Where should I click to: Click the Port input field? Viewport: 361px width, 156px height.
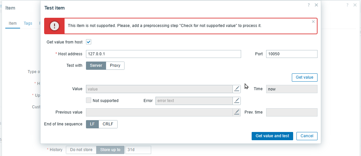[292, 54]
